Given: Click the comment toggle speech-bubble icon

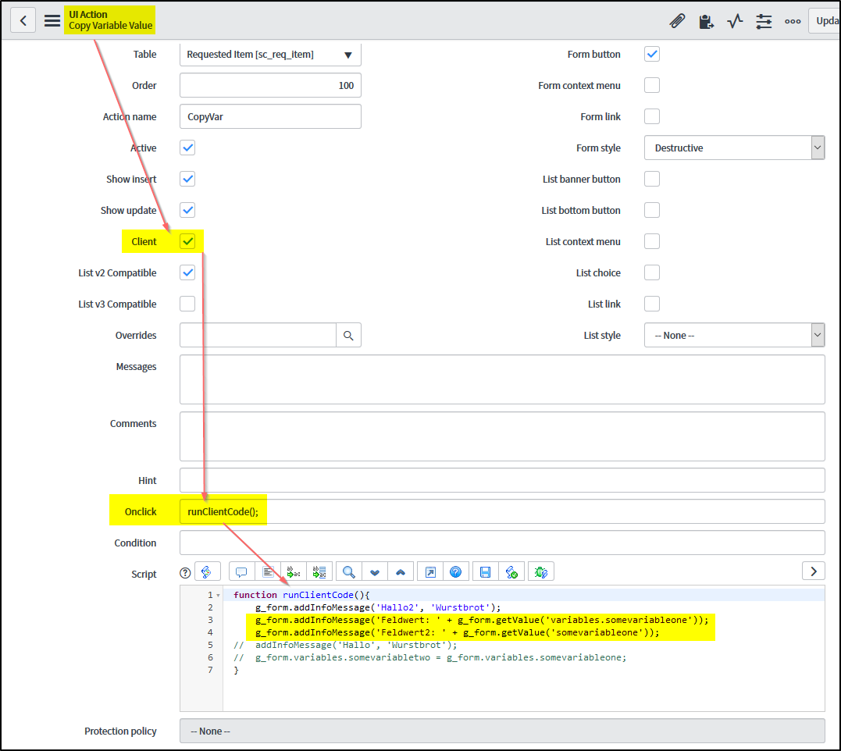Looking at the screenshot, I should (241, 572).
